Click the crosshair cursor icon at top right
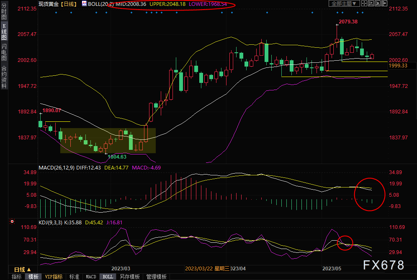 click(x=365, y=3)
